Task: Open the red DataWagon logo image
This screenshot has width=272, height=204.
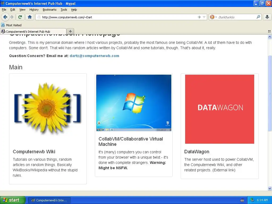Action: (219, 109)
